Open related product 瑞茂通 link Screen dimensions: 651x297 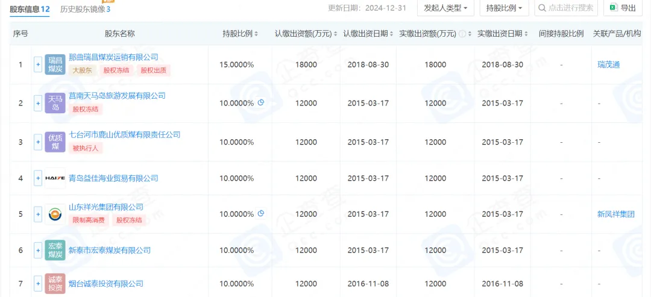tap(609, 64)
